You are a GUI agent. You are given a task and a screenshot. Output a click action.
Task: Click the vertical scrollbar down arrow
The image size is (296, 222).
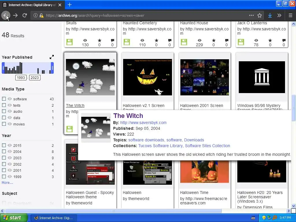293,206
